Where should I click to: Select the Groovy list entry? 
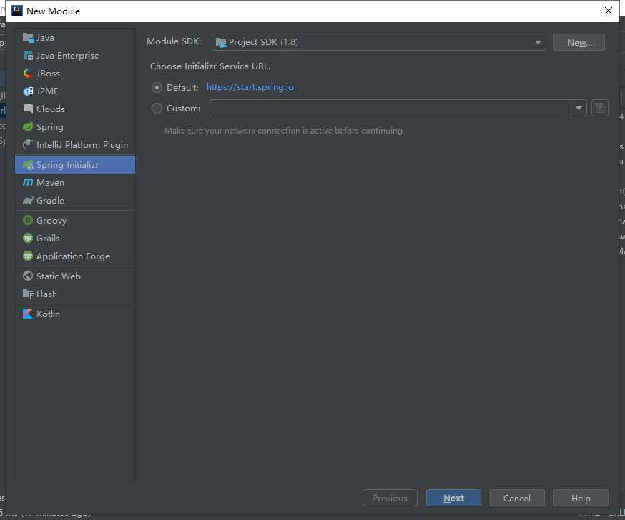tap(75, 220)
